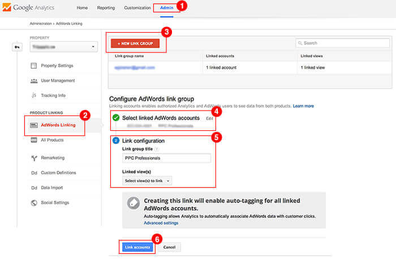Click the Advanced settings link
The width and height of the screenshot is (396, 259).
(161, 223)
